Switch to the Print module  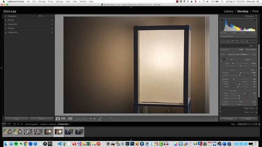(x=255, y=11)
